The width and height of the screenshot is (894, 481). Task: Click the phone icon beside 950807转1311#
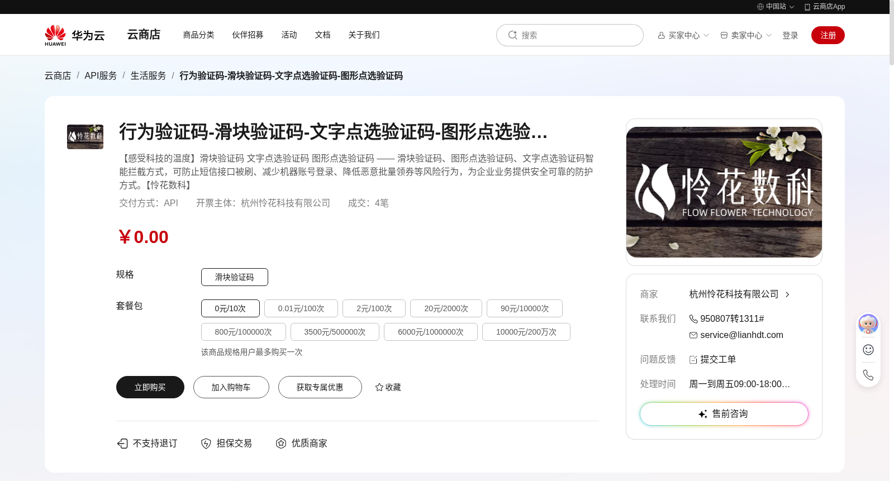point(693,319)
